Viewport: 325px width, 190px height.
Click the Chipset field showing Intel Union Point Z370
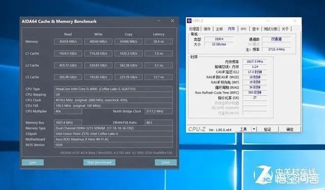tap(113, 134)
